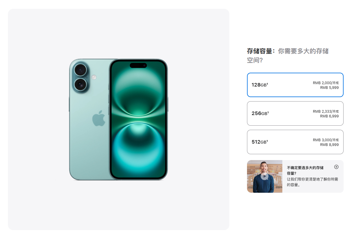Play the specialist storage video
Image resolution: width=358 pixels, height=241 pixels.
pos(264,176)
